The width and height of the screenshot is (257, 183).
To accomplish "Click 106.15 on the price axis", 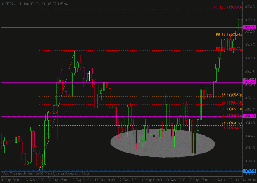I will point(250,71).
